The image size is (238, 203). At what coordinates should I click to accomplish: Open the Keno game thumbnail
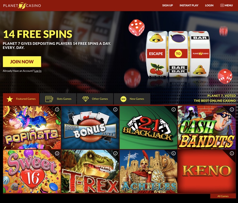coord(207,171)
